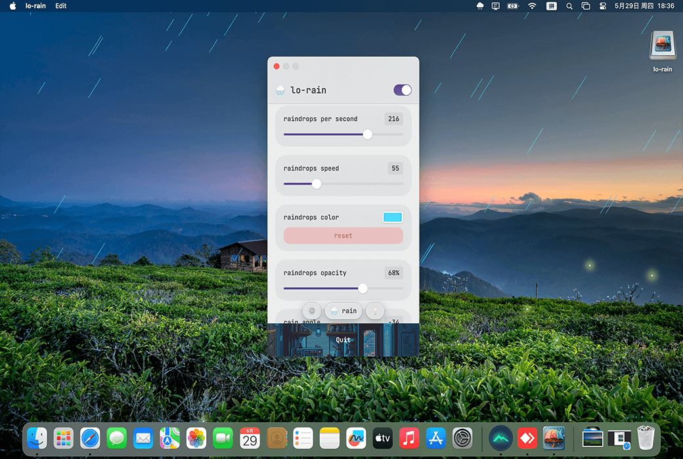
Task: Open the Edit menu
Action: click(x=61, y=6)
